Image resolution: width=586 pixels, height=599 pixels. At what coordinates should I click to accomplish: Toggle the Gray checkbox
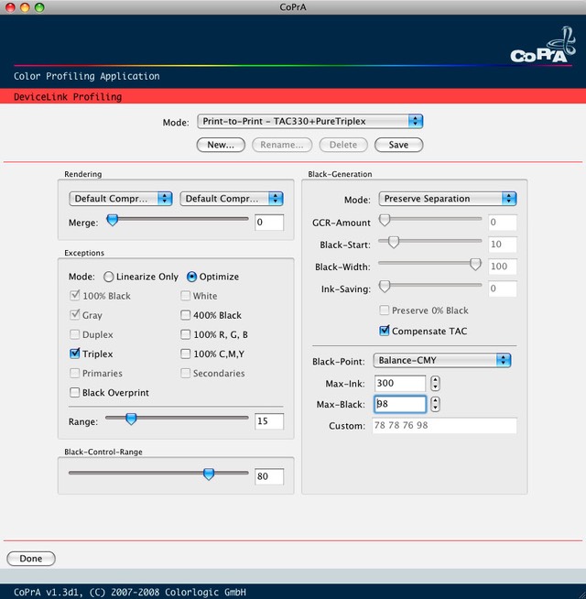click(75, 315)
